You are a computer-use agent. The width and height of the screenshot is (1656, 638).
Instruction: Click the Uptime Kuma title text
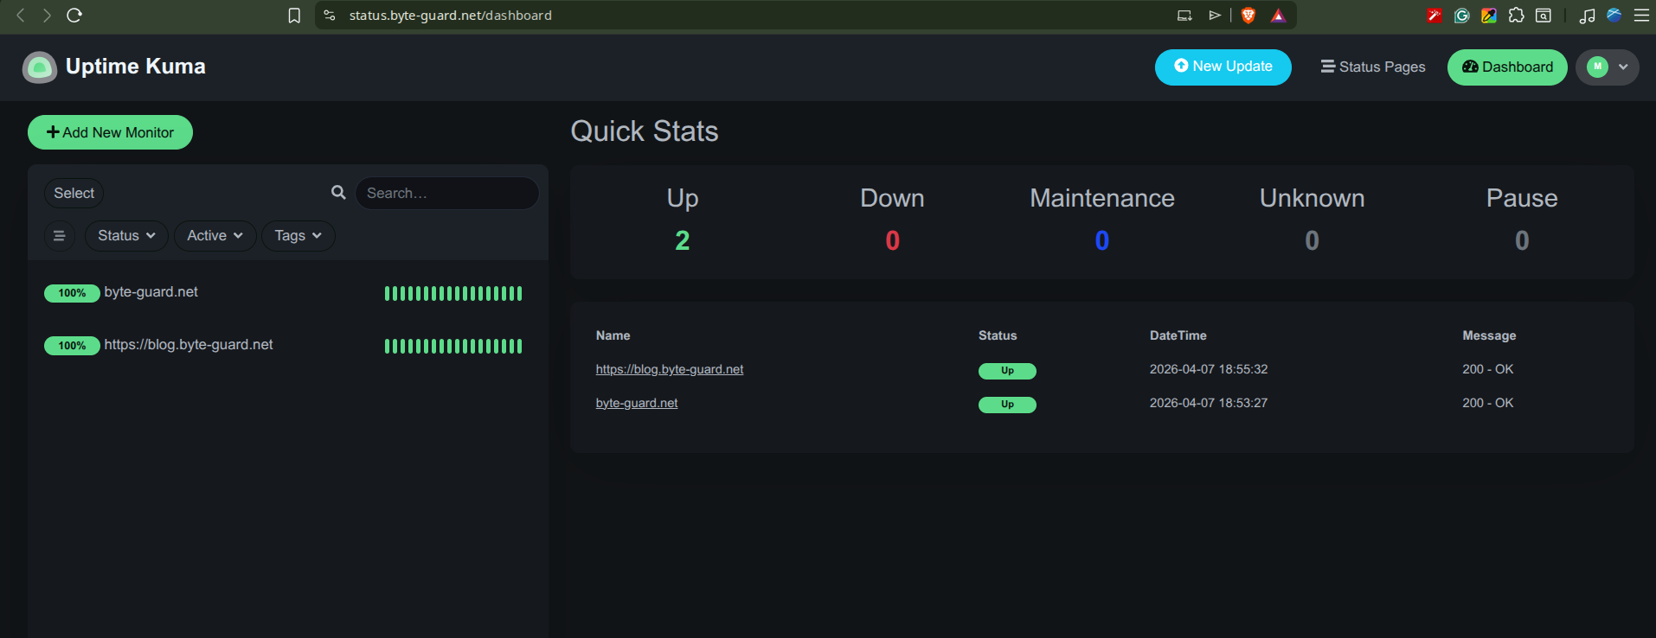pos(136,67)
